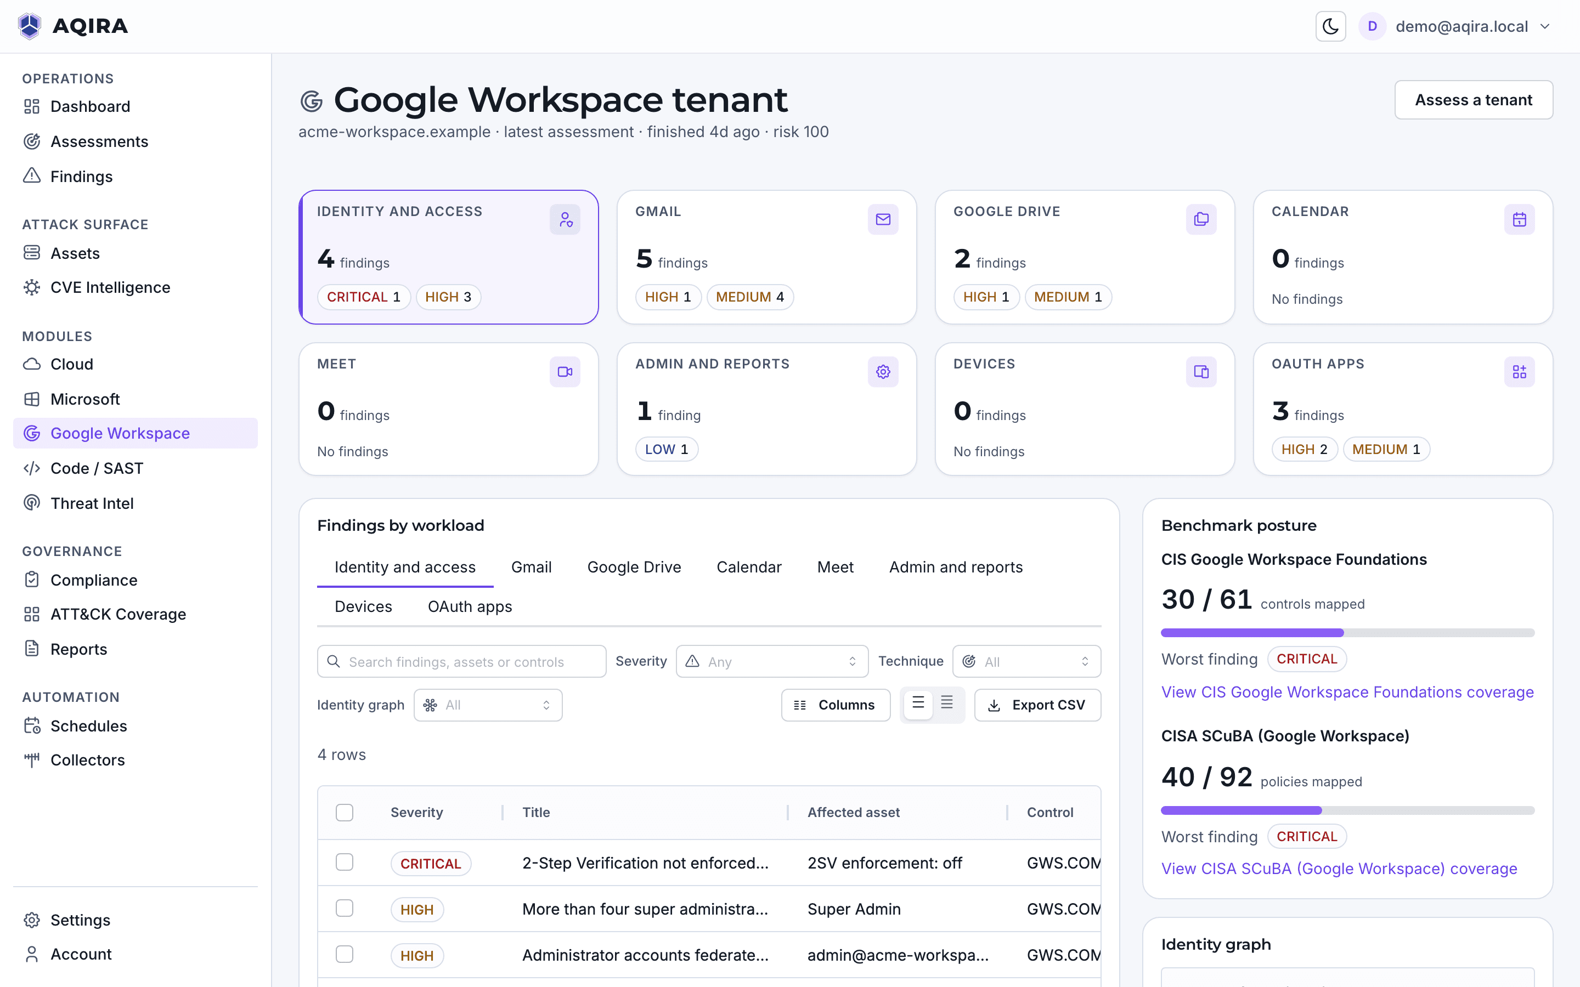The height and width of the screenshot is (987, 1580).
Task: Check the select-all checkbox in table header
Action: click(x=344, y=812)
